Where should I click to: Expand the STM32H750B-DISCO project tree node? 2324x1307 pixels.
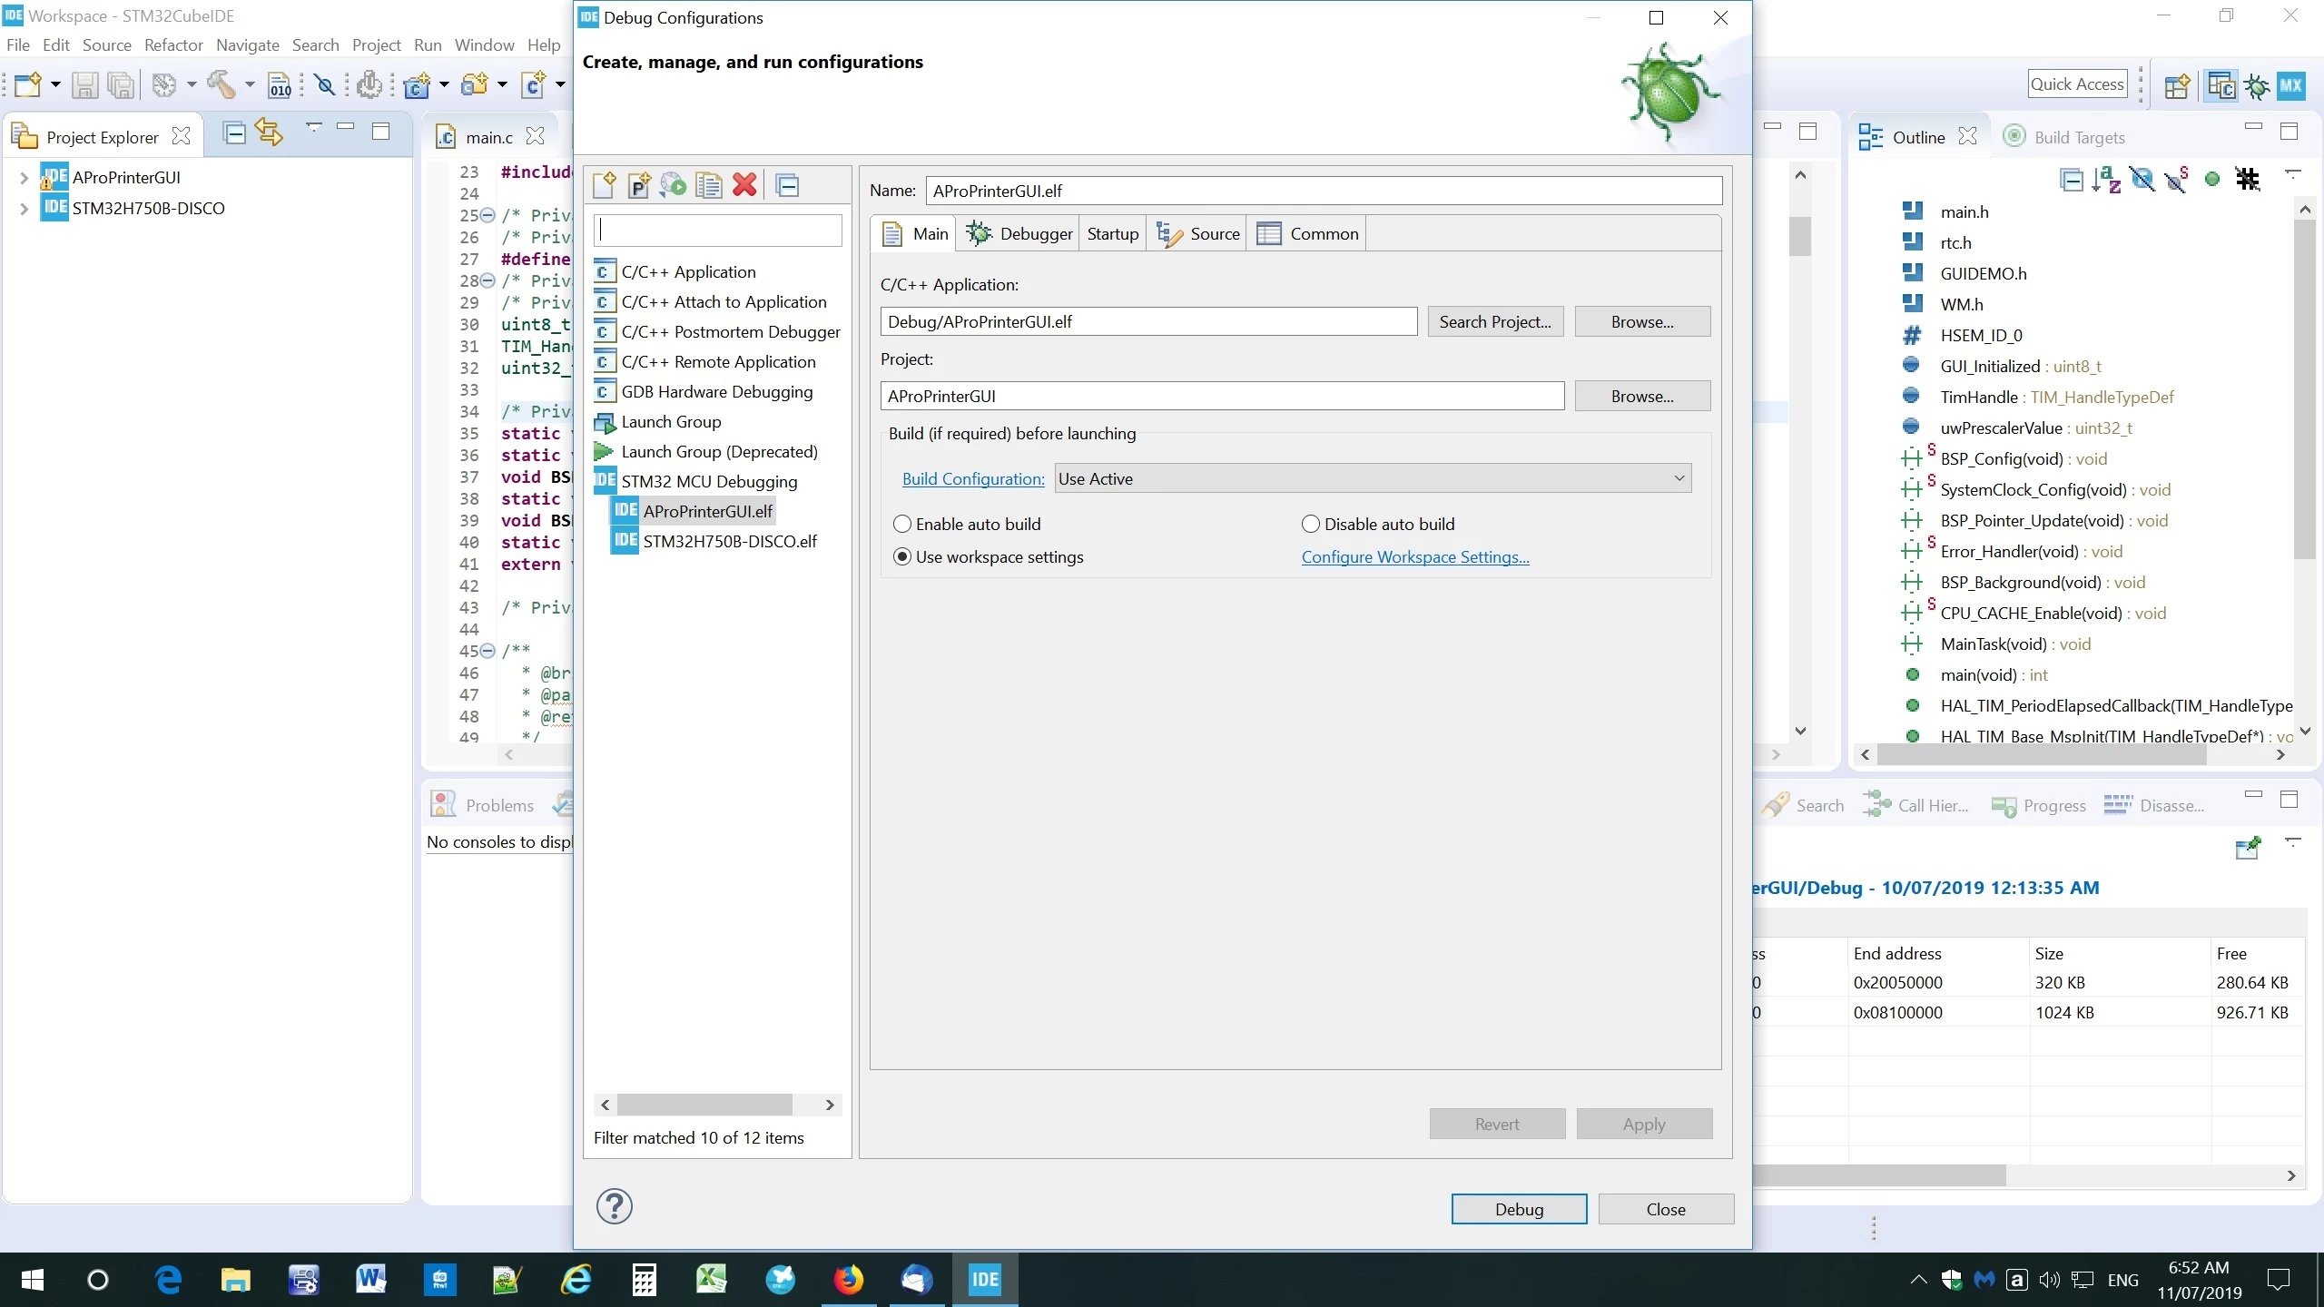pyautogui.click(x=25, y=209)
